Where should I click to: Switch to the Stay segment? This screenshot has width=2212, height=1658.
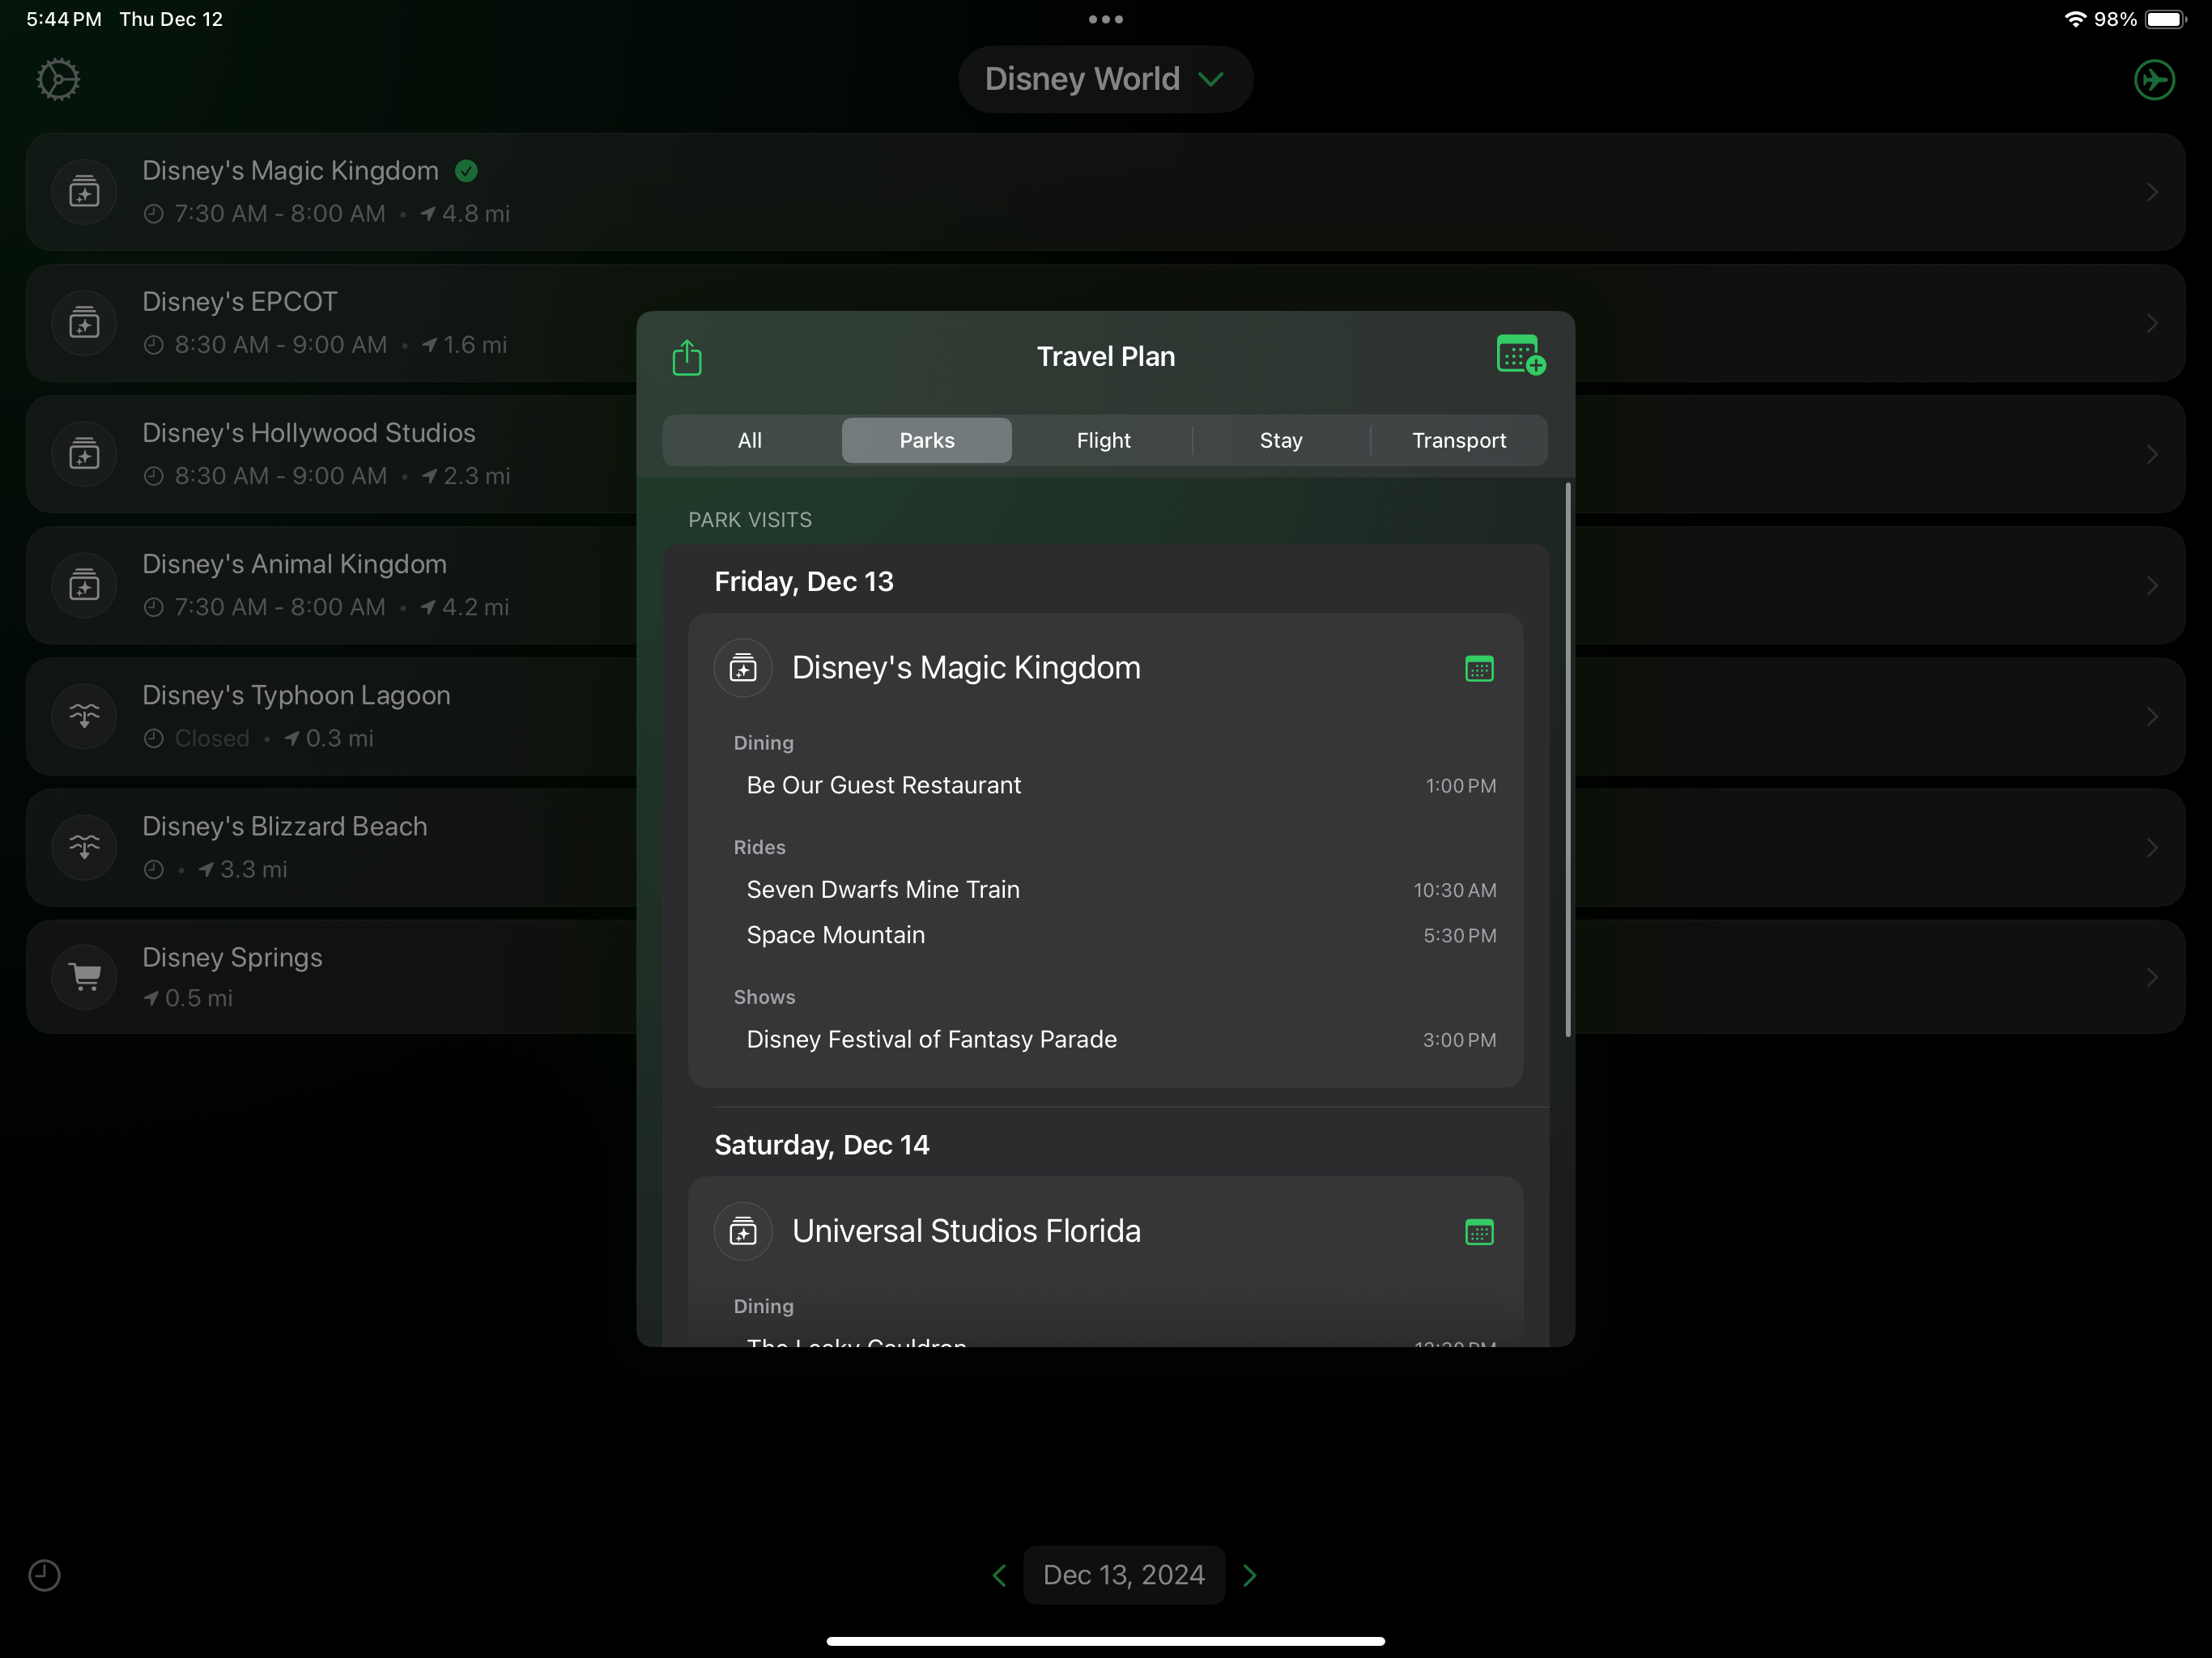pos(1280,440)
